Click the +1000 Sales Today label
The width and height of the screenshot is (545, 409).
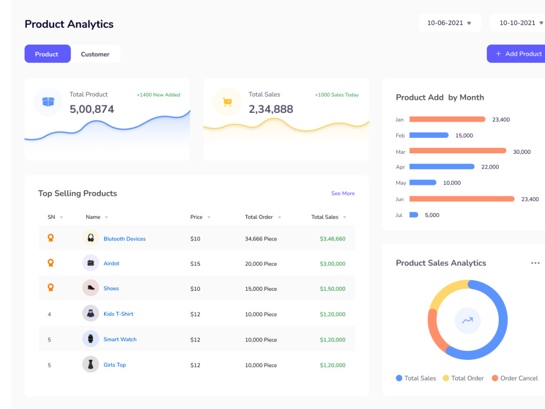click(x=337, y=94)
